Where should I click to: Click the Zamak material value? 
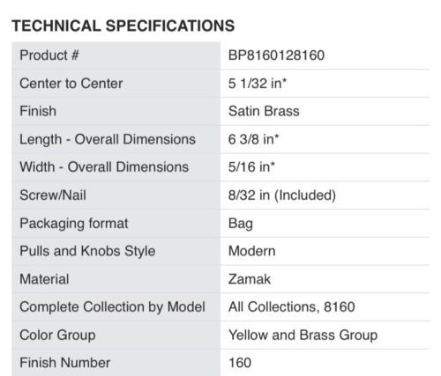point(250,279)
